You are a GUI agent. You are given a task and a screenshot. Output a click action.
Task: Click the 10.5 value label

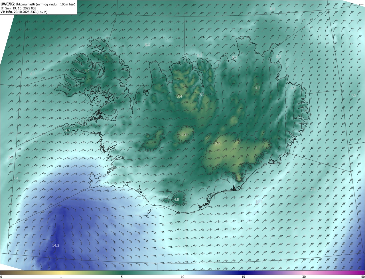259,201
